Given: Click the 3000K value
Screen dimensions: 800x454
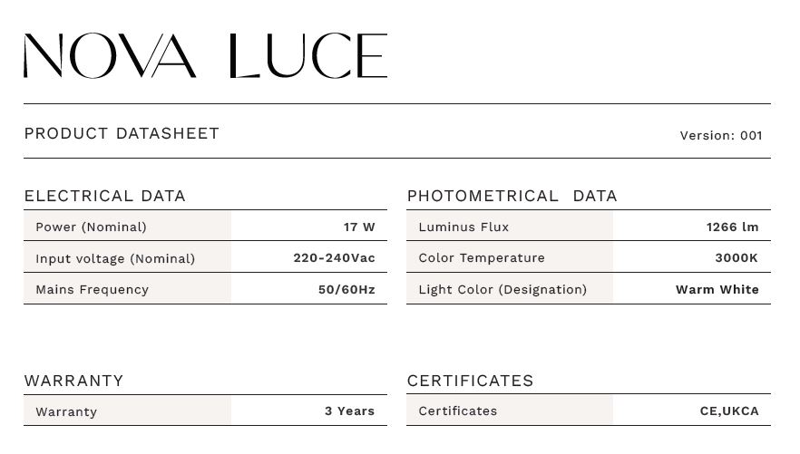Looking at the screenshot, I should coord(737,258).
